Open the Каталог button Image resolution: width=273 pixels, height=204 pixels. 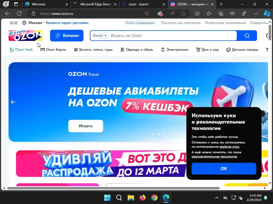[x=67, y=36]
